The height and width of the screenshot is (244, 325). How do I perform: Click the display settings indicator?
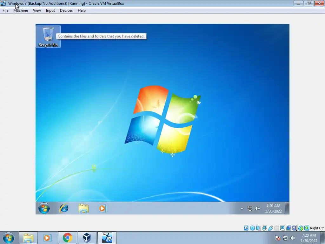(x=282, y=228)
